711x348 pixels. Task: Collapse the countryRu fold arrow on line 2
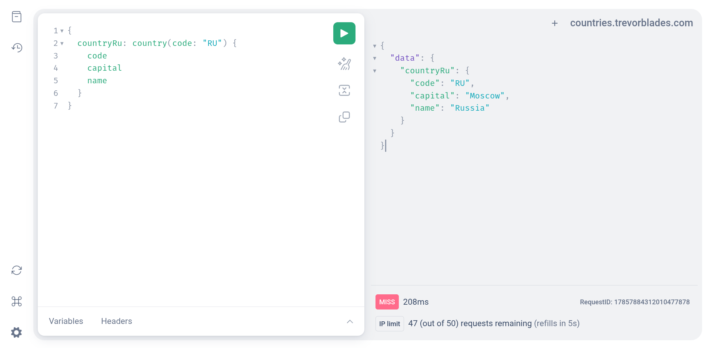62,43
